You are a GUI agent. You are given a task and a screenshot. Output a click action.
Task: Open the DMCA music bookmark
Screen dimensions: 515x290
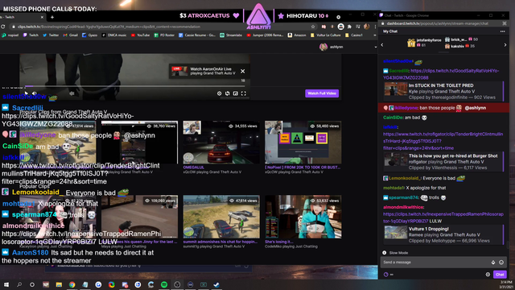[x=114, y=35]
